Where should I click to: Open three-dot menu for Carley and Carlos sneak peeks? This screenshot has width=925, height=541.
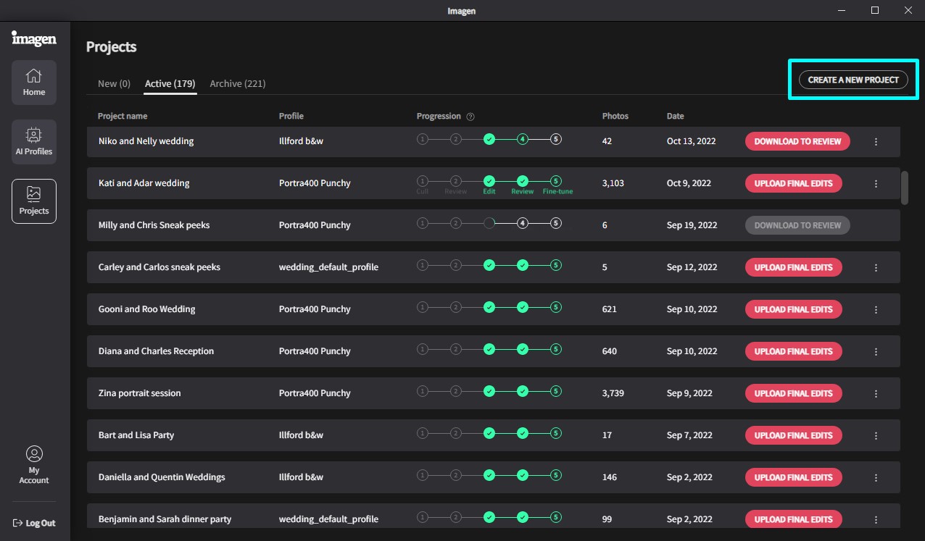click(876, 268)
